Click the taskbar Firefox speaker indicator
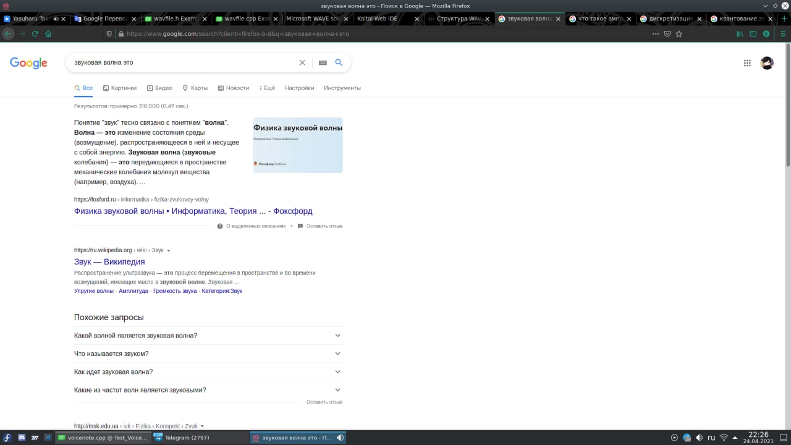Image resolution: width=791 pixels, height=445 pixels. [x=340, y=438]
